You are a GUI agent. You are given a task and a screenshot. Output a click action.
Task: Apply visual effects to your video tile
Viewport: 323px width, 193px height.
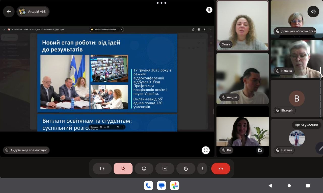[x=260, y=150]
